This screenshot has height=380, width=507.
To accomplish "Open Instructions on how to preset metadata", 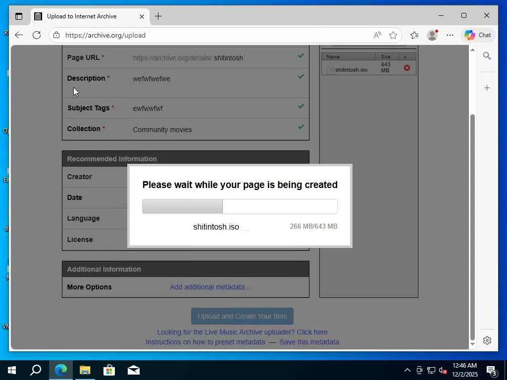I will [x=205, y=342].
